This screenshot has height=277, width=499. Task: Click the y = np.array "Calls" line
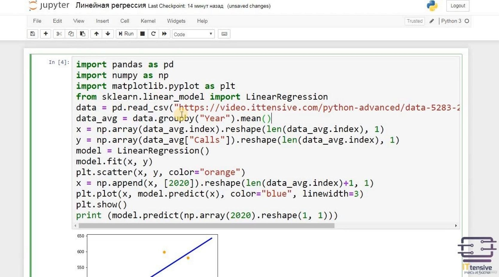tap(238, 140)
